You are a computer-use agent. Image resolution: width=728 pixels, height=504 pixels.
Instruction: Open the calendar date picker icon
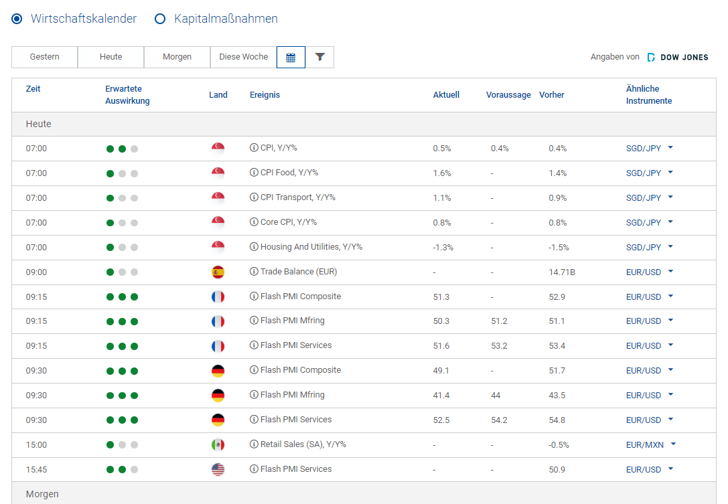pos(291,57)
